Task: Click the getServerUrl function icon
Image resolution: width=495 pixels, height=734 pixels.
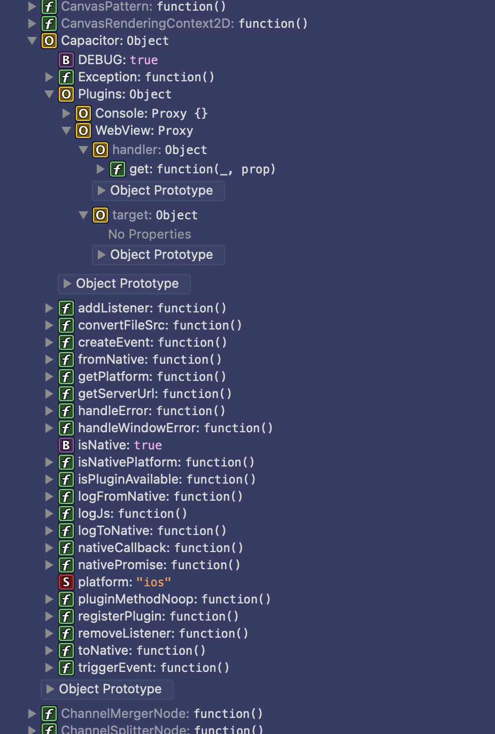Action: pos(66,394)
